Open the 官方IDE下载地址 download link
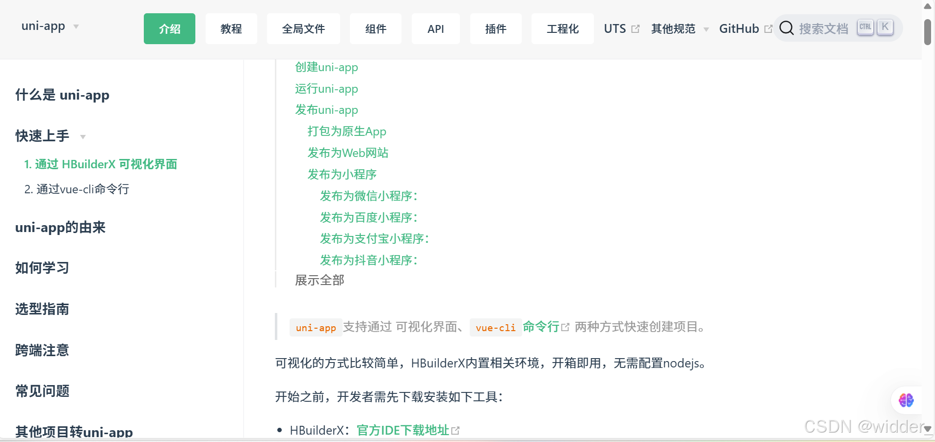The width and height of the screenshot is (935, 442). pos(403,430)
